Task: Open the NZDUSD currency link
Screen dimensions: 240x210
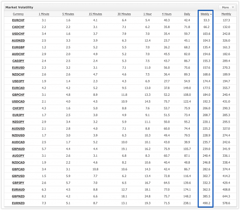Action: pos(18,135)
